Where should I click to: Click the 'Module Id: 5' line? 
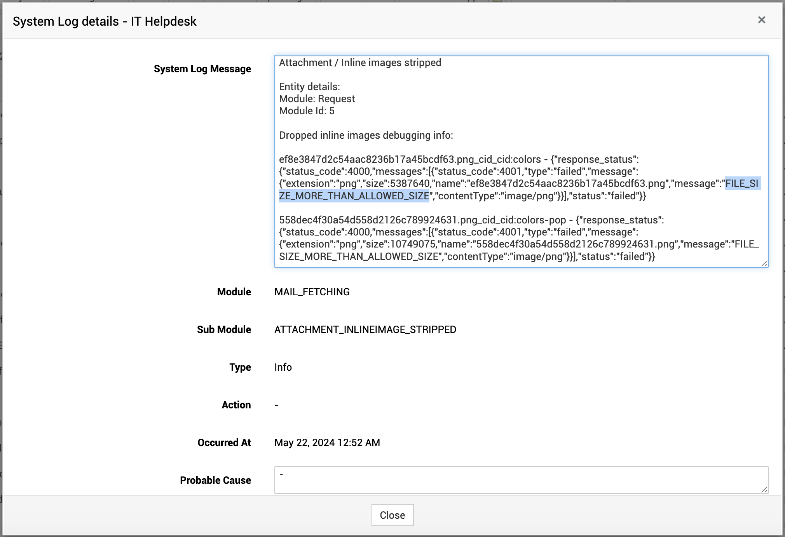(x=307, y=111)
